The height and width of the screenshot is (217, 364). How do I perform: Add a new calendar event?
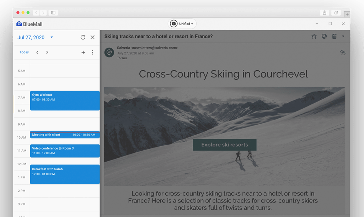(83, 53)
